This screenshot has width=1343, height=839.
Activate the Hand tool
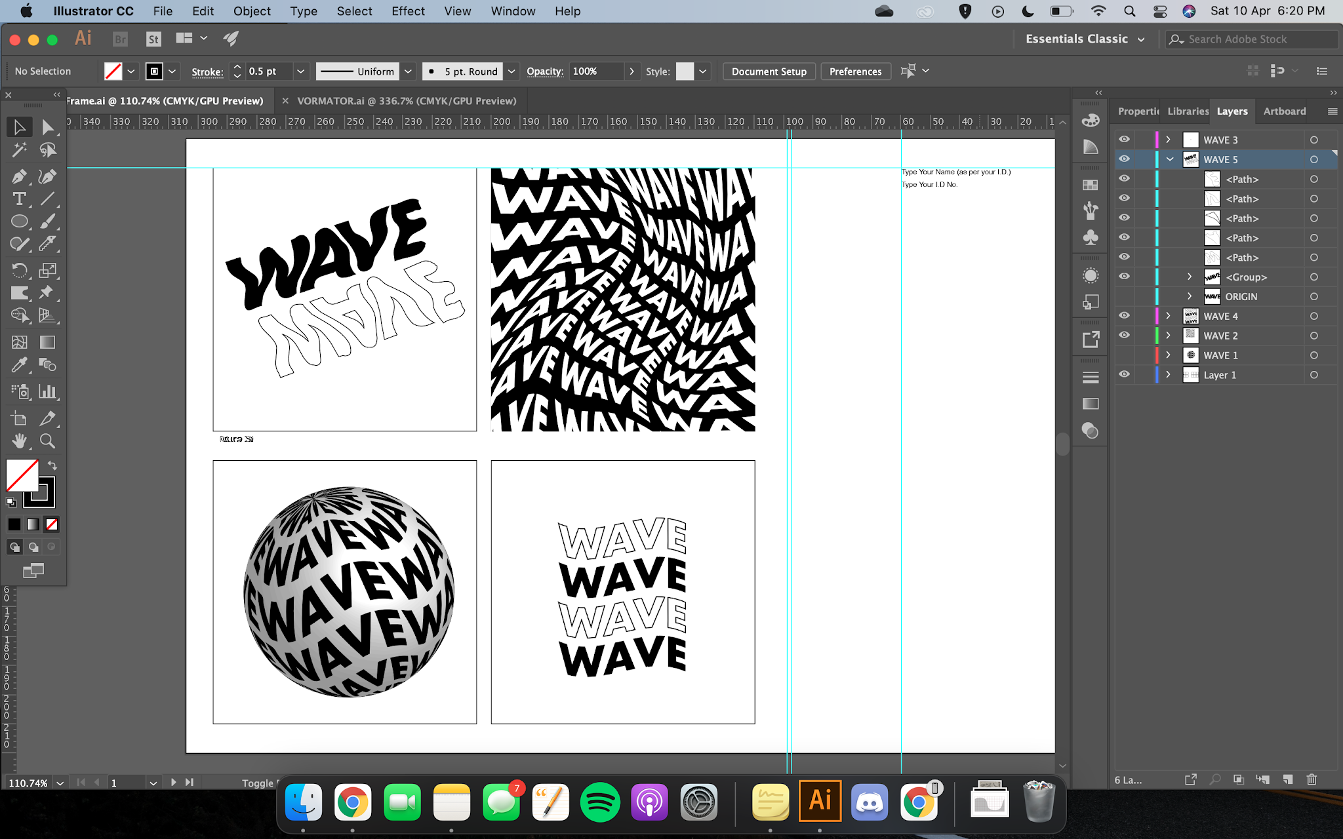(x=19, y=441)
